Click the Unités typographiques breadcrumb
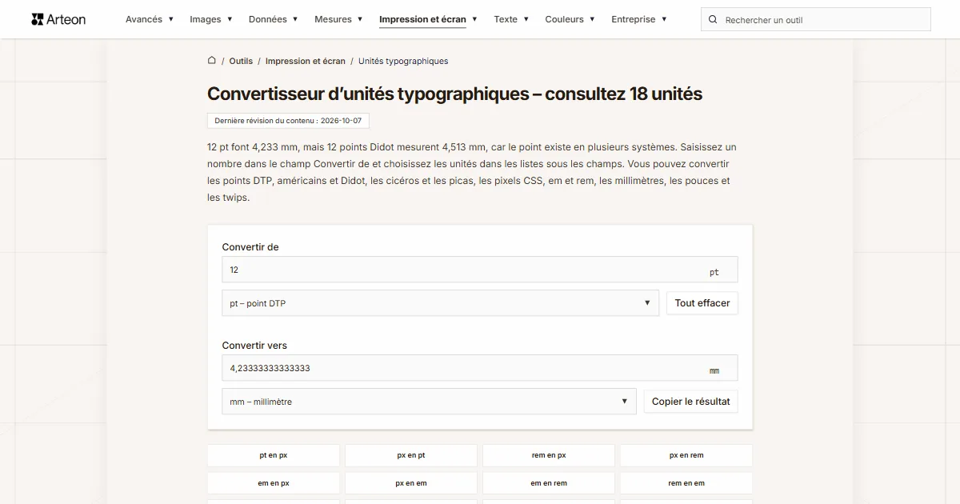This screenshot has width=960, height=504. click(403, 61)
